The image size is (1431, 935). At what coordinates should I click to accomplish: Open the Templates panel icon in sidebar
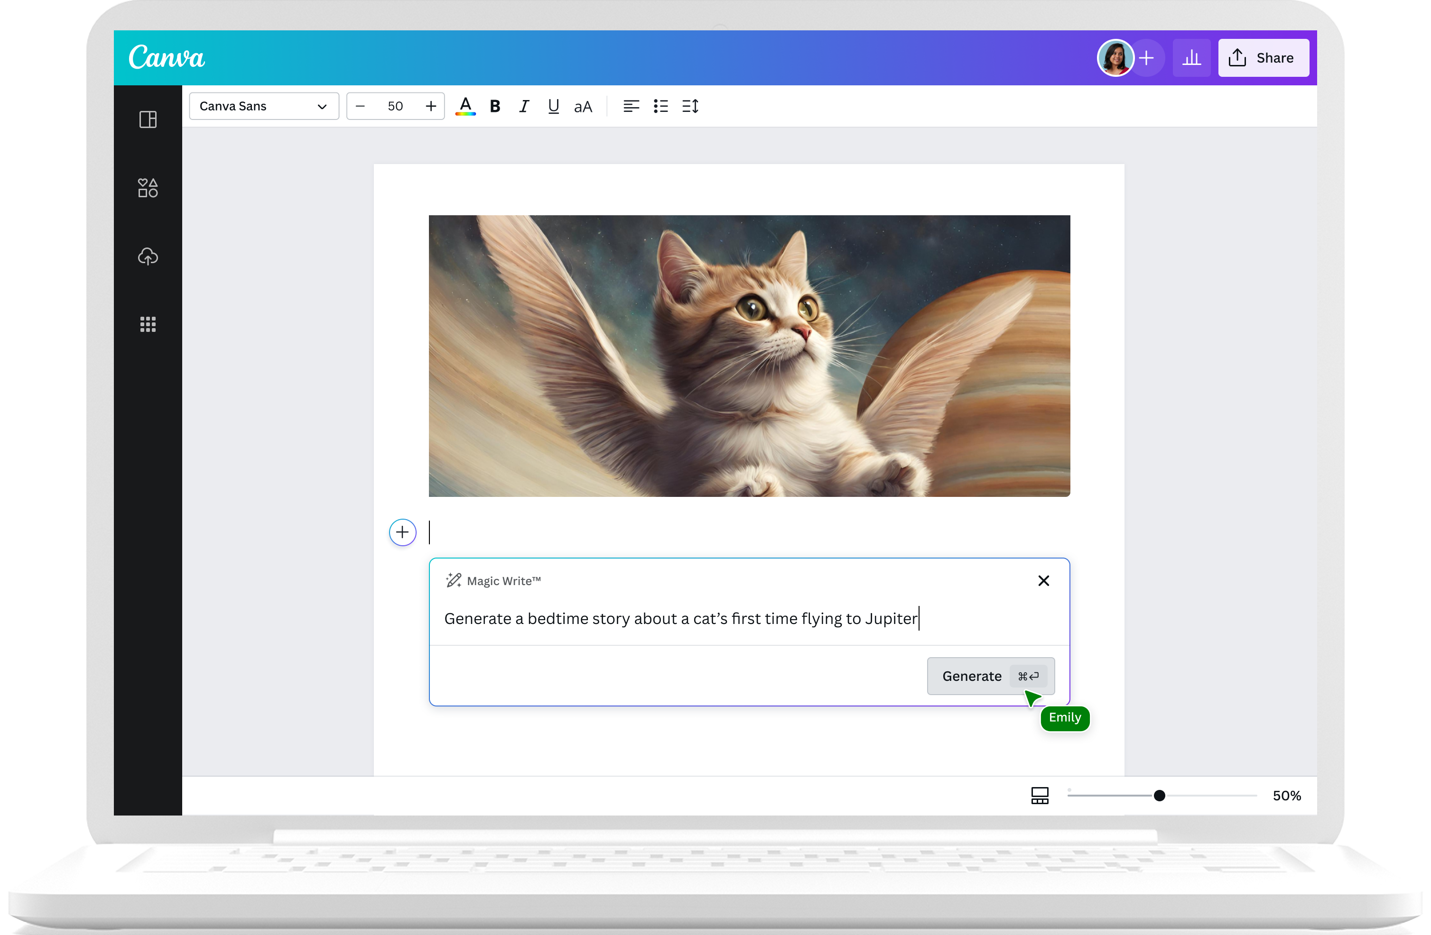(x=148, y=119)
